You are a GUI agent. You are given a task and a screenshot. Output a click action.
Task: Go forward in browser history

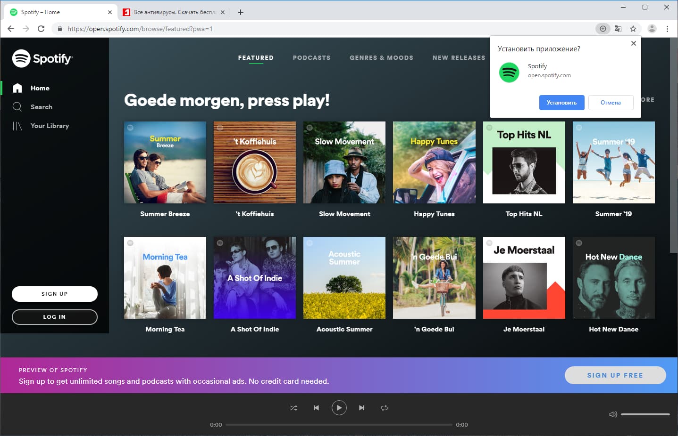(x=26, y=29)
